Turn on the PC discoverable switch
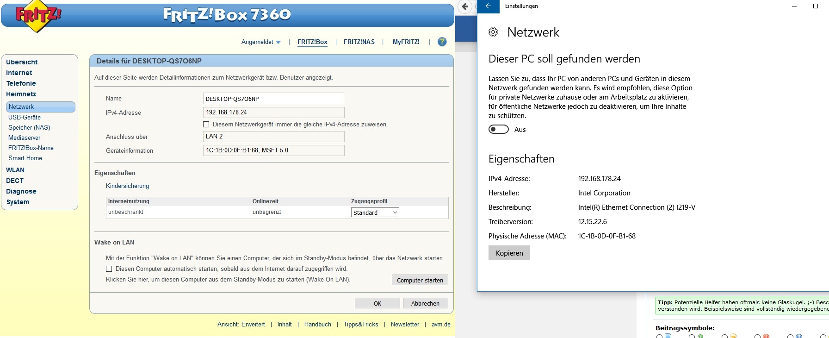 499,130
